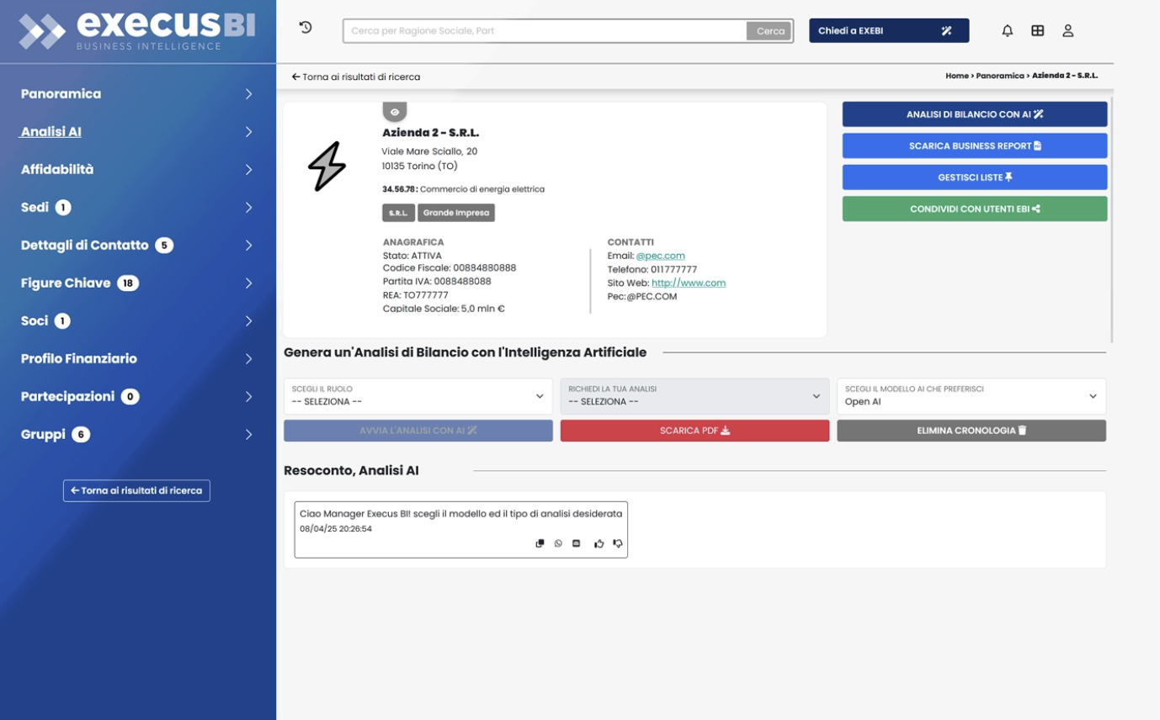Click SCARICA BUSINESS REPORT
The width and height of the screenshot is (1160, 720).
point(974,145)
